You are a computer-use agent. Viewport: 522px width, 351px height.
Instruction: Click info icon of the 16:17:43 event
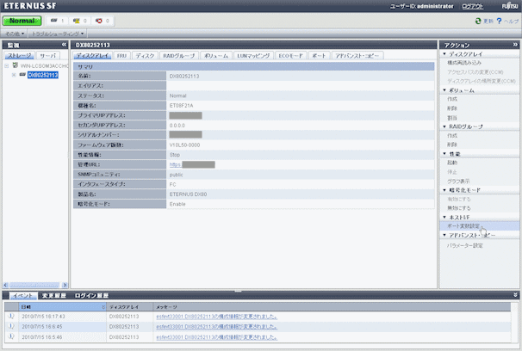[11, 316]
